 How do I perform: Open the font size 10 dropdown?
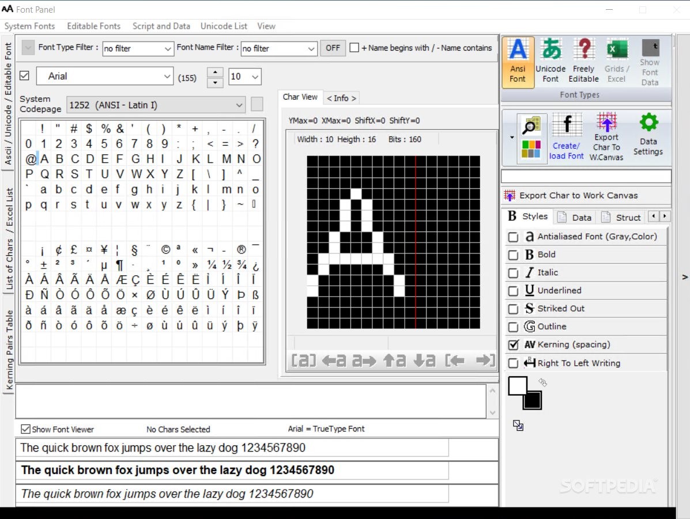click(245, 77)
